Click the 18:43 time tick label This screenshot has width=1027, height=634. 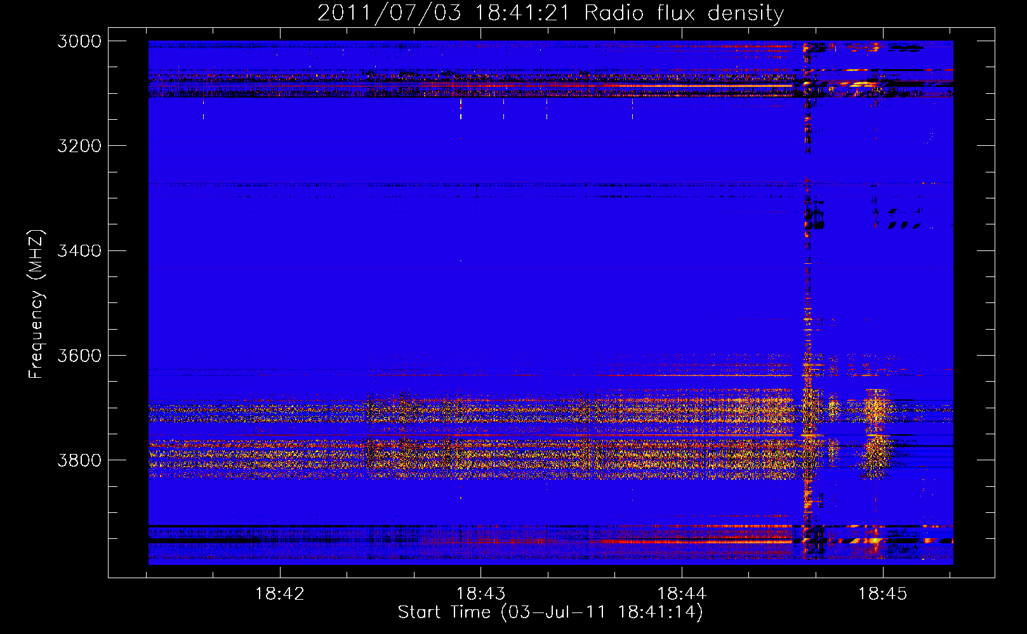point(480,593)
